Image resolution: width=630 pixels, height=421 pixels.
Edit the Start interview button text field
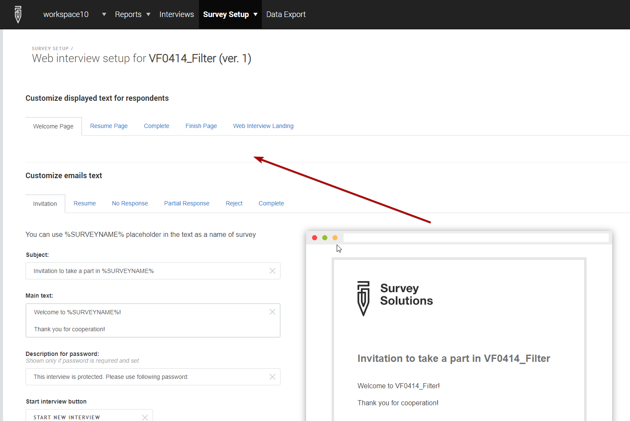(89, 415)
